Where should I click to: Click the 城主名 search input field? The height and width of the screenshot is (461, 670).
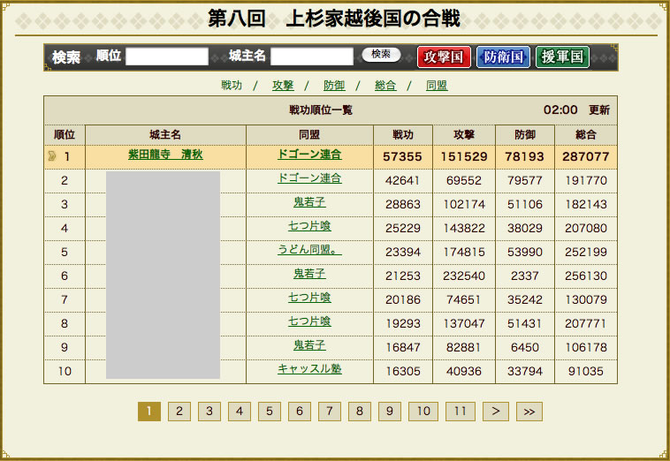(x=311, y=57)
